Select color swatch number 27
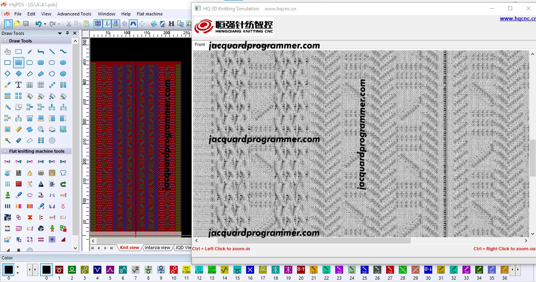536x282 pixels. [390, 270]
